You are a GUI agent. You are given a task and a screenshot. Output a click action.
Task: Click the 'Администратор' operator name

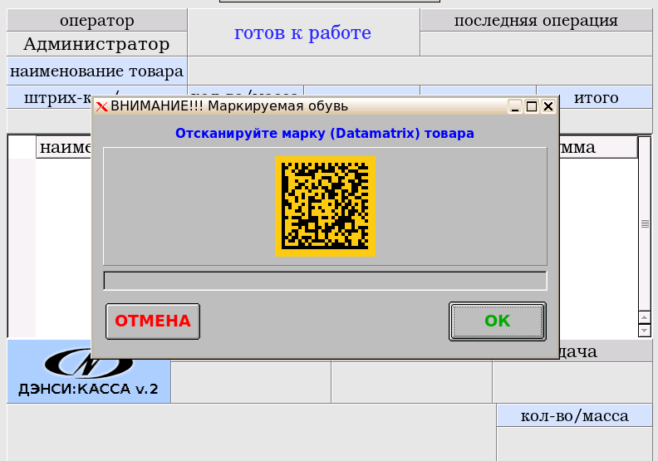tap(96, 44)
